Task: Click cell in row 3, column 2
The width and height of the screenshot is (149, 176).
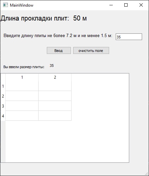Action: [55, 106]
